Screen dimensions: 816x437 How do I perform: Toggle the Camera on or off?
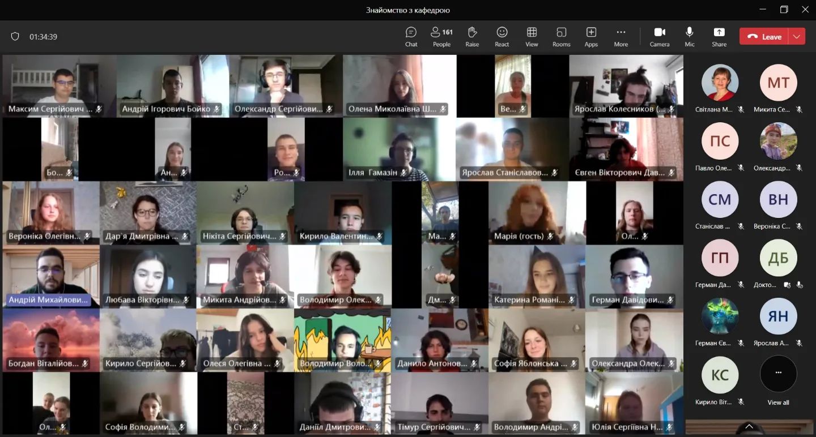[660, 37]
